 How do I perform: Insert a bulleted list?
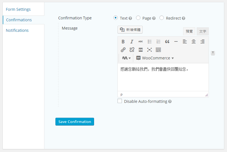[149, 42]
